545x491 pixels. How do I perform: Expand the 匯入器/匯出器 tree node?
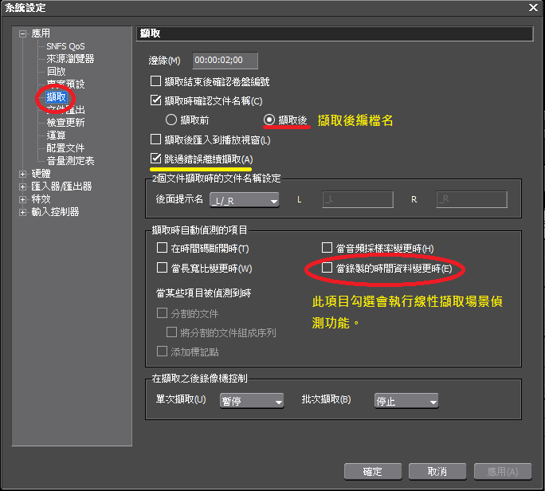pyautogui.click(x=22, y=187)
